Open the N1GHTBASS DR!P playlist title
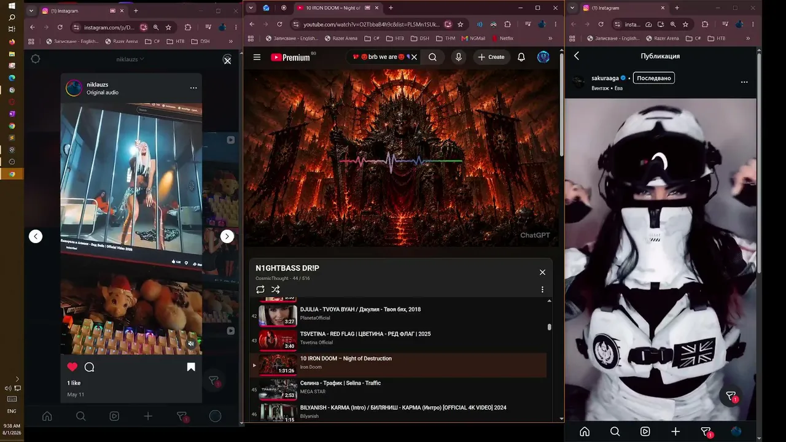 click(287, 268)
